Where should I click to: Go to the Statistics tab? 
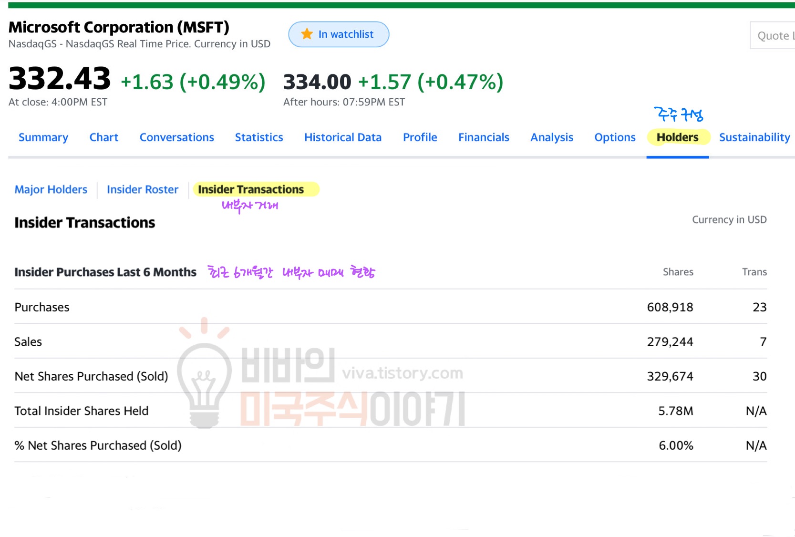point(259,137)
